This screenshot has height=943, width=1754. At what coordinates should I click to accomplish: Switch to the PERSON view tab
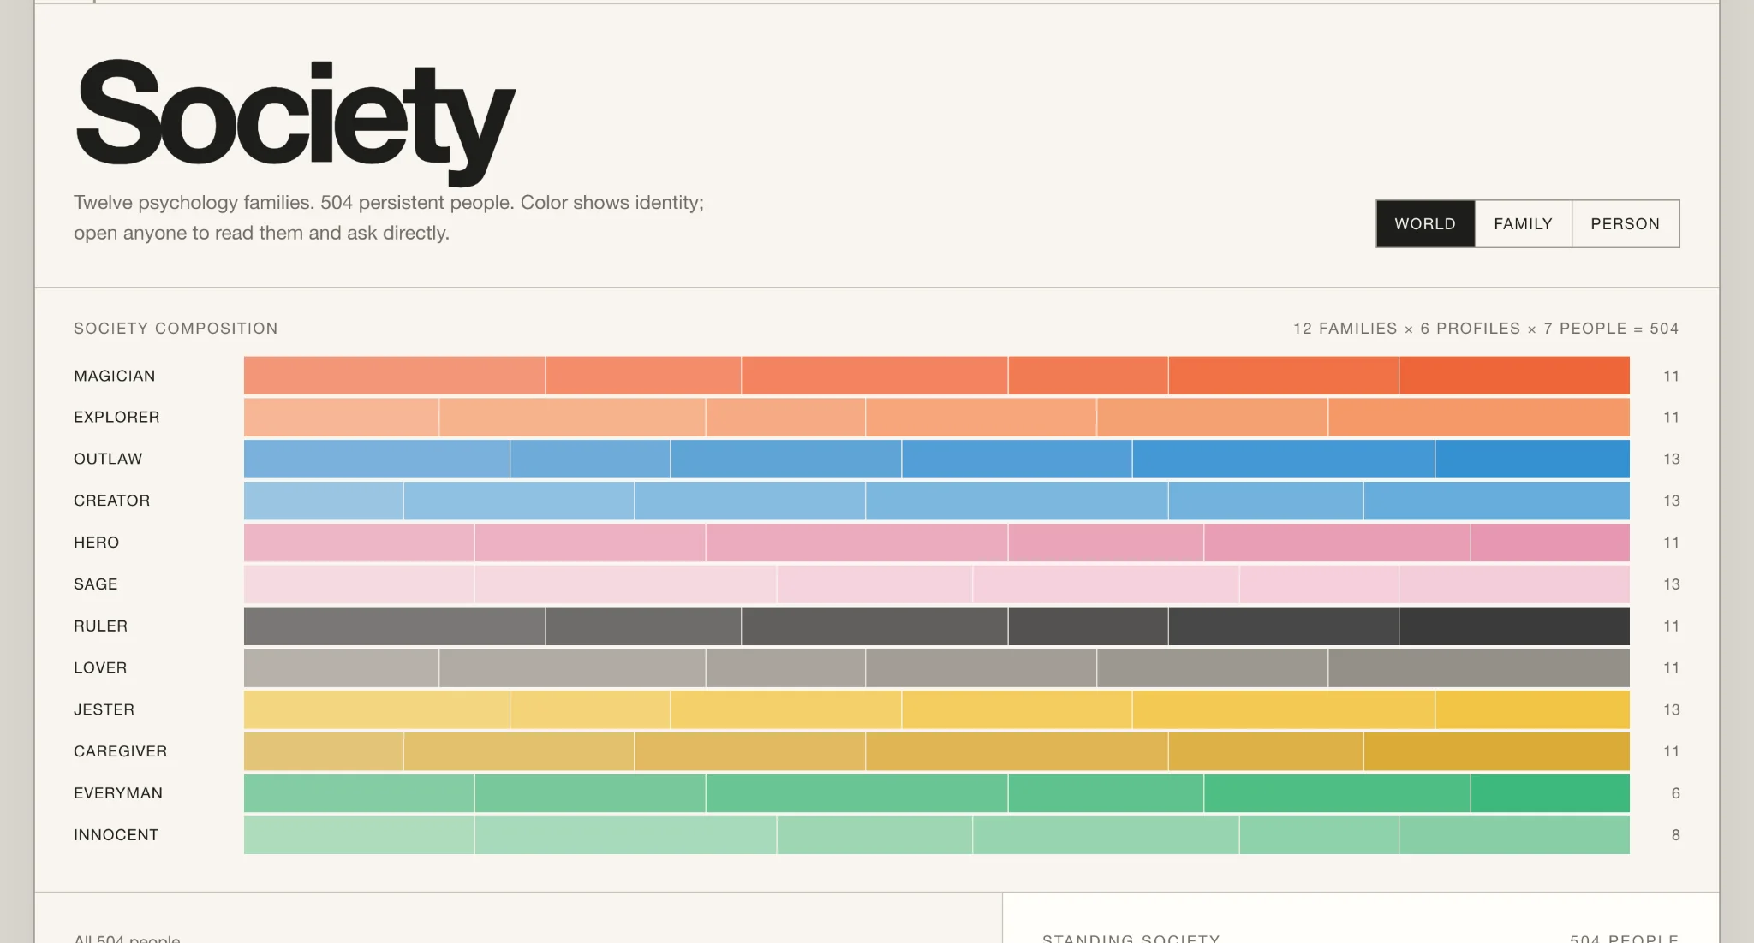pyautogui.click(x=1626, y=224)
